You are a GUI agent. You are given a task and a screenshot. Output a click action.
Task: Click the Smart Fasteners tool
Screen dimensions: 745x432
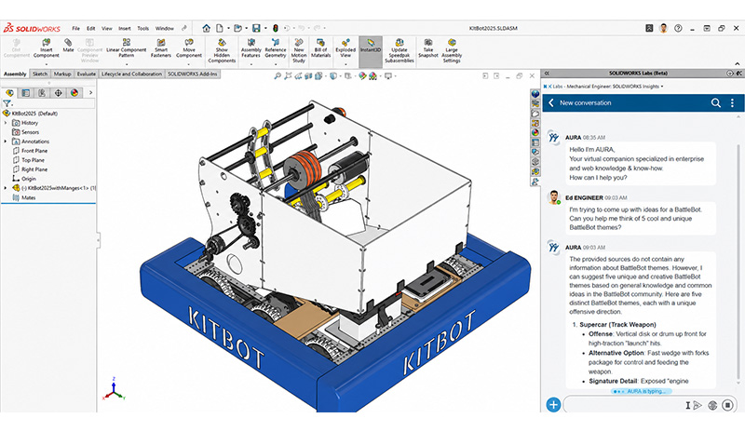[161, 48]
